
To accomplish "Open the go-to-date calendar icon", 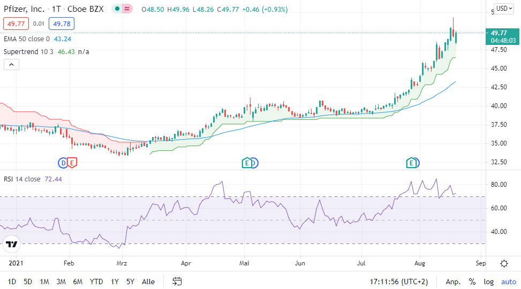I will pos(177,282).
